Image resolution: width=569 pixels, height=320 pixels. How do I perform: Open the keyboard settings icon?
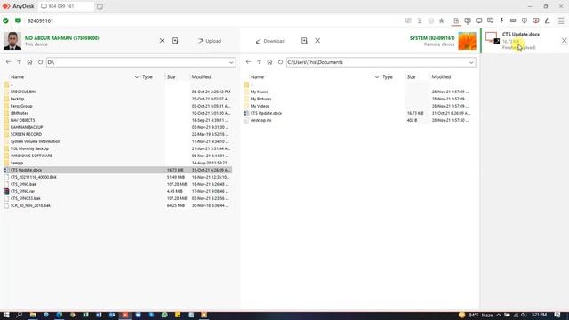[513, 20]
